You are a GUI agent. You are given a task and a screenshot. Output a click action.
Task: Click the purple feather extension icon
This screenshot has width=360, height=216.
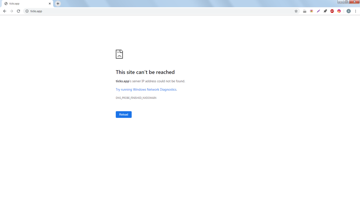click(318, 11)
